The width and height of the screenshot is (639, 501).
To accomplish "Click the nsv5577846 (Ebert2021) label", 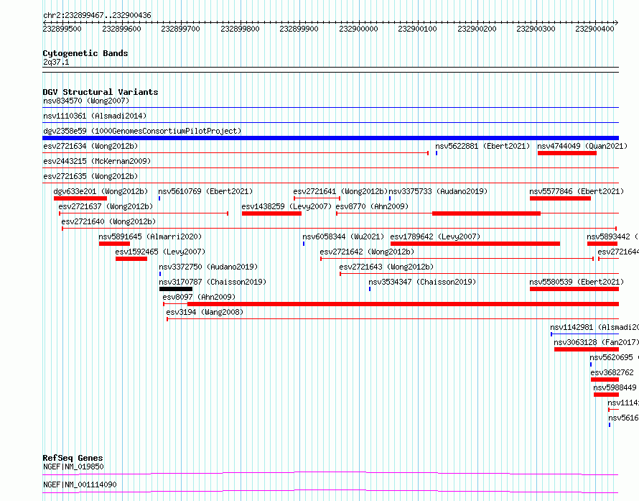I will click(577, 191).
